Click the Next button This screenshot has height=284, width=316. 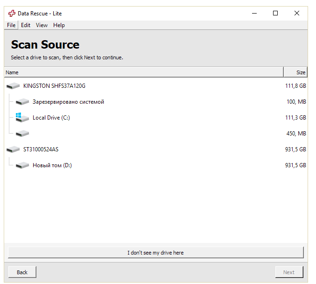tap(289, 272)
